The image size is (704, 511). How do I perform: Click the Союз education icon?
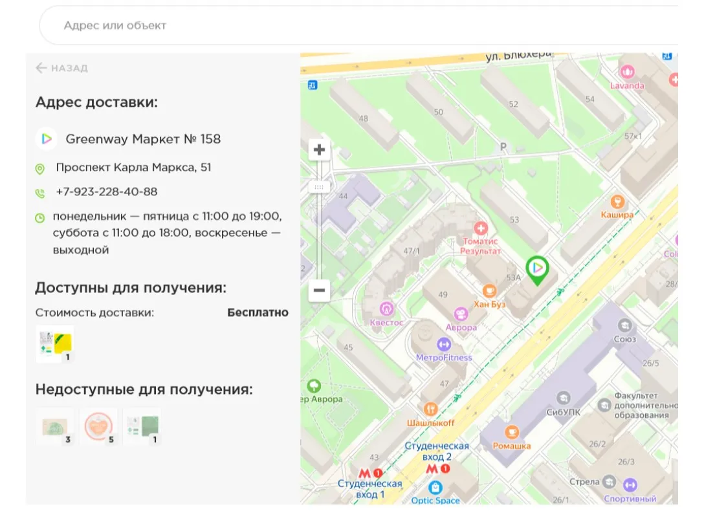click(624, 325)
